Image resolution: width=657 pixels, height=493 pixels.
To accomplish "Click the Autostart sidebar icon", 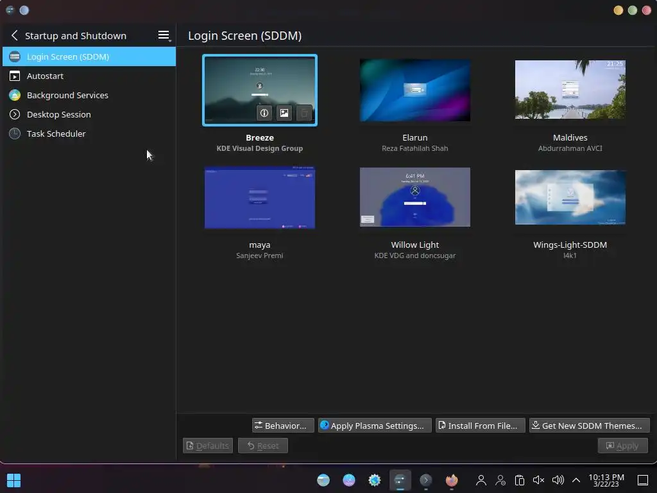I will (15, 76).
